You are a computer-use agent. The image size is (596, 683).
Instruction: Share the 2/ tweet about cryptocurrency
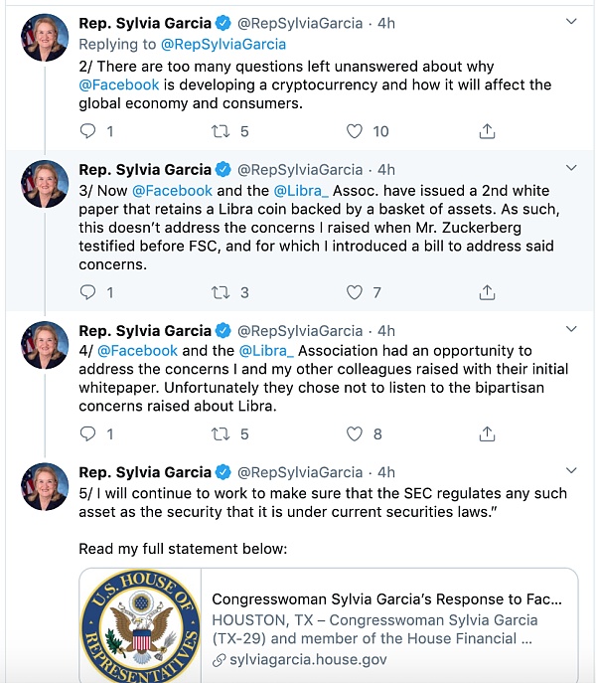[x=487, y=130]
